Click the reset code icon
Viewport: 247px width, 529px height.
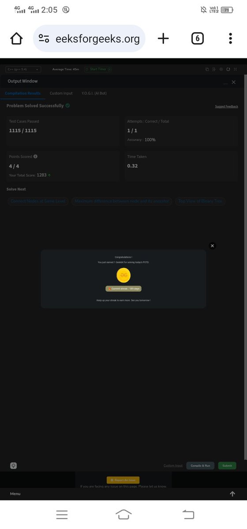click(228, 69)
